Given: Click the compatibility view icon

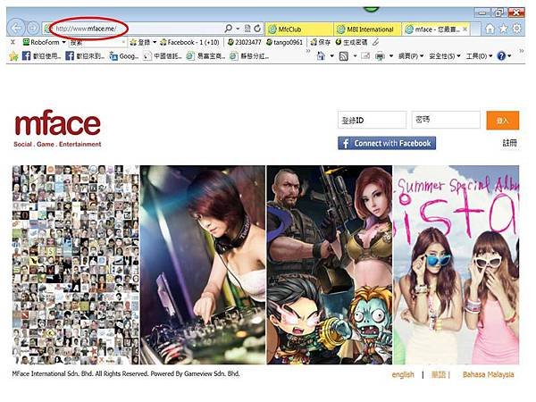Looking at the screenshot, I should pyautogui.click(x=247, y=29).
